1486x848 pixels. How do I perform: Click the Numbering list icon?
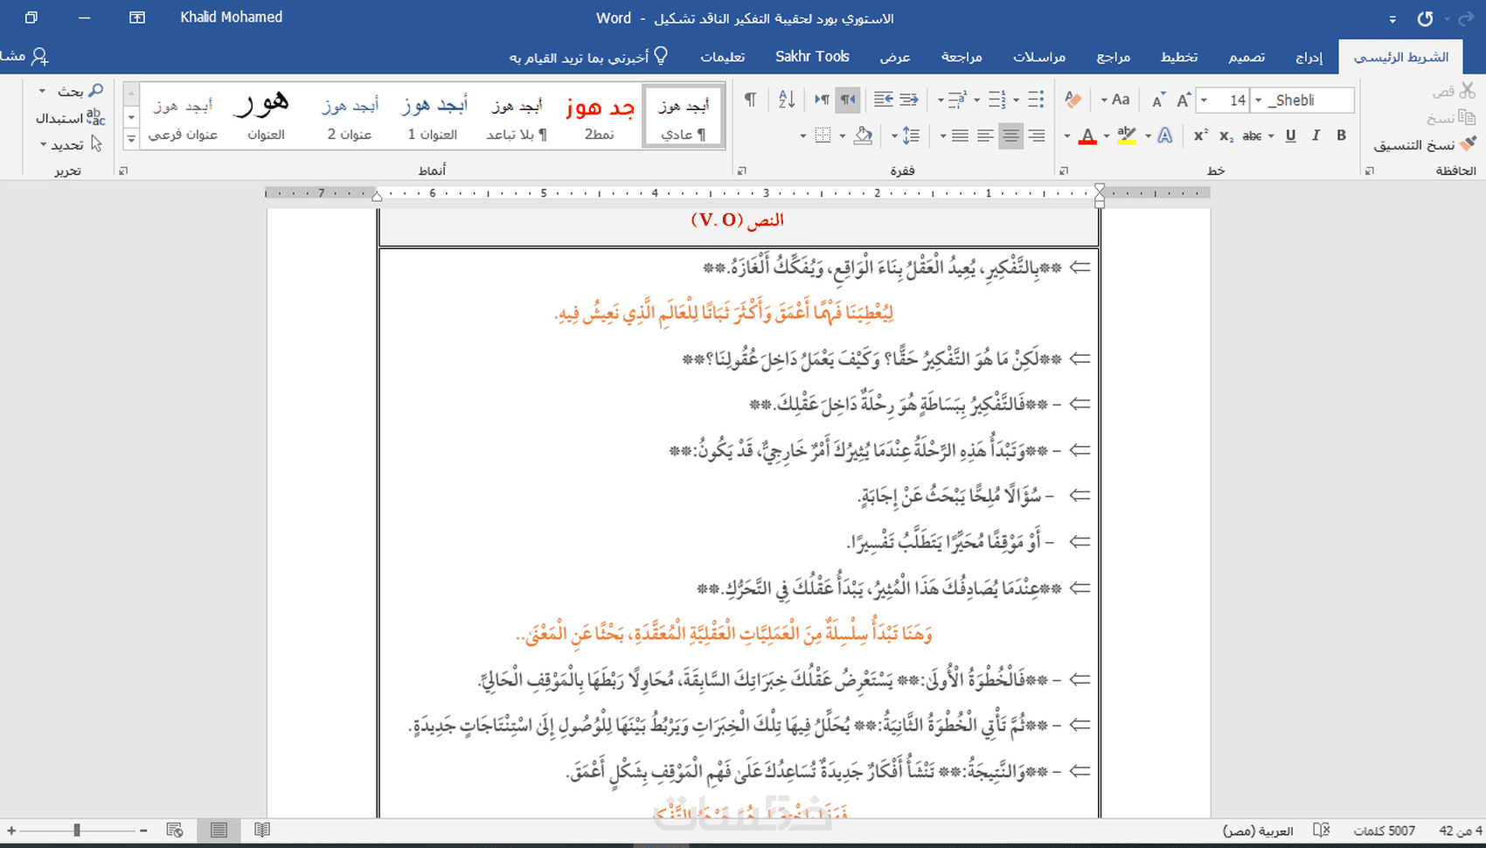pos(997,100)
